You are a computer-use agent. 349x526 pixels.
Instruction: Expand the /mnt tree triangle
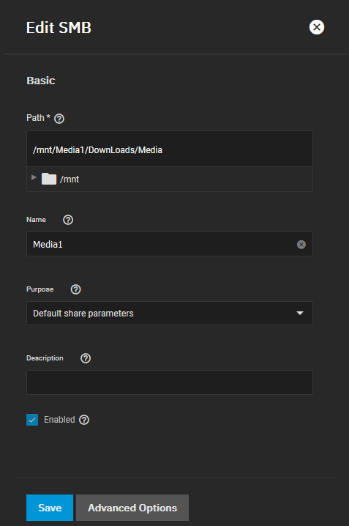coord(34,177)
